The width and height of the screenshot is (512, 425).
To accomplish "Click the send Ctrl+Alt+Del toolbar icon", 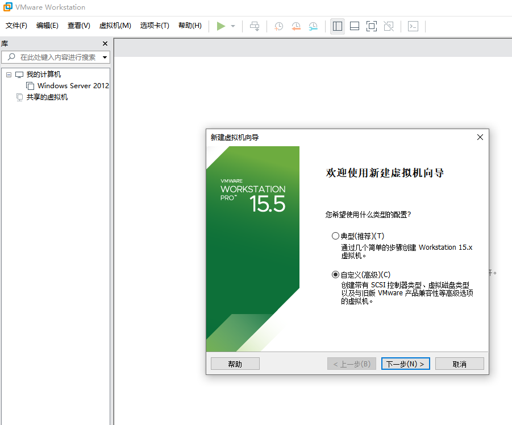I will click(255, 26).
